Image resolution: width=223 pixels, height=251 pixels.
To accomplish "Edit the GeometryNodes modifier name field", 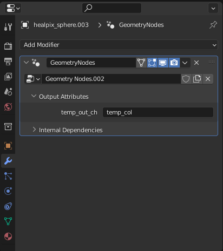I will (x=91, y=63).
